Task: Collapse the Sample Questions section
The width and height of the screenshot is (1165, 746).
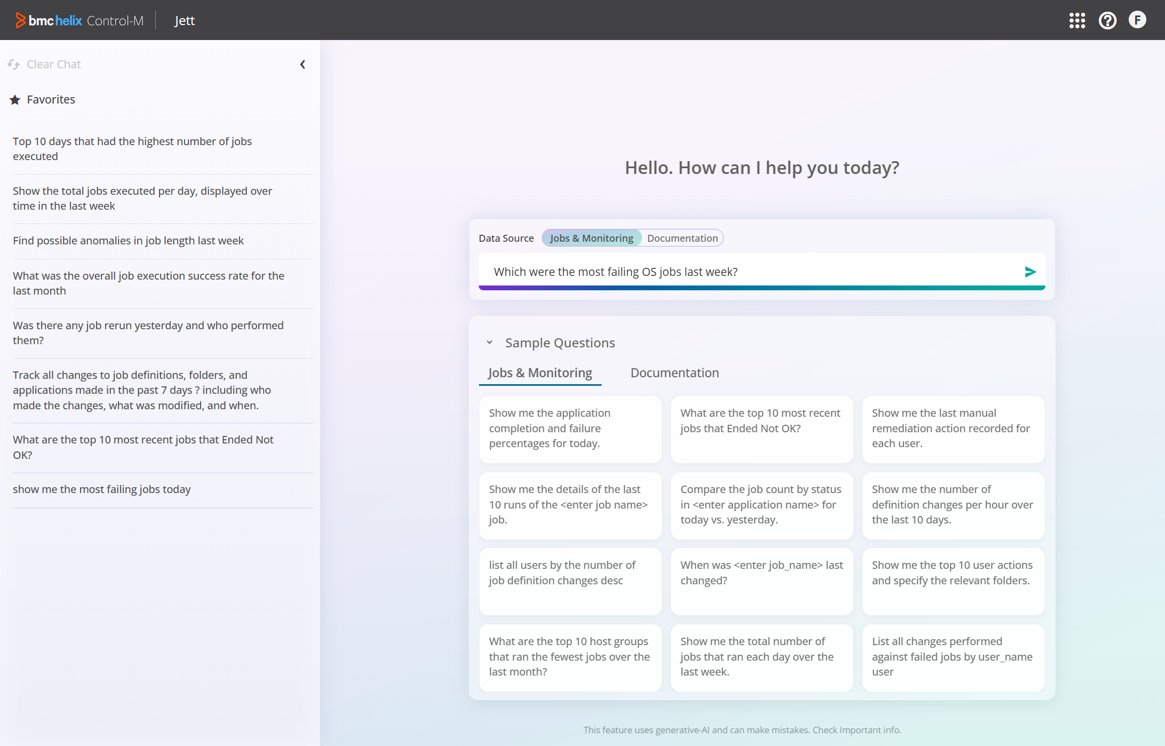Action: tap(489, 343)
